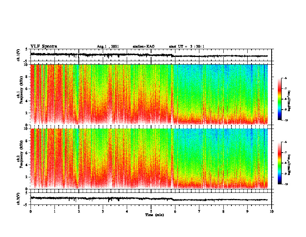Image resolution: width=306 pixels, height=237 pixels.
Task: Click time axis tick label "4"
Action: pos(127,211)
